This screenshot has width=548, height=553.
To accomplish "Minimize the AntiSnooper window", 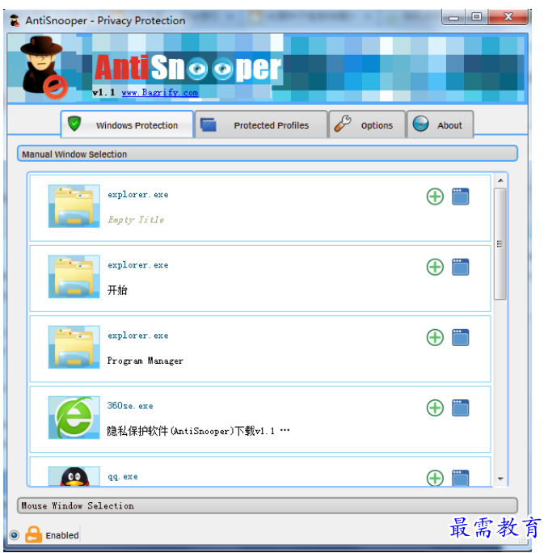I will click(x=453, y=17).
